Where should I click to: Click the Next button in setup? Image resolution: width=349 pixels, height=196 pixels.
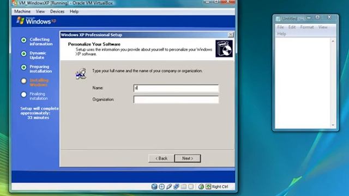[x=188, y=158]
